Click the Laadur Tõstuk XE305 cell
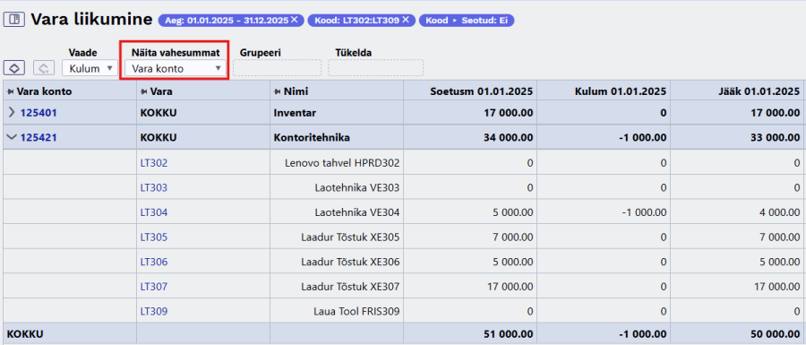 click(337, 237)
